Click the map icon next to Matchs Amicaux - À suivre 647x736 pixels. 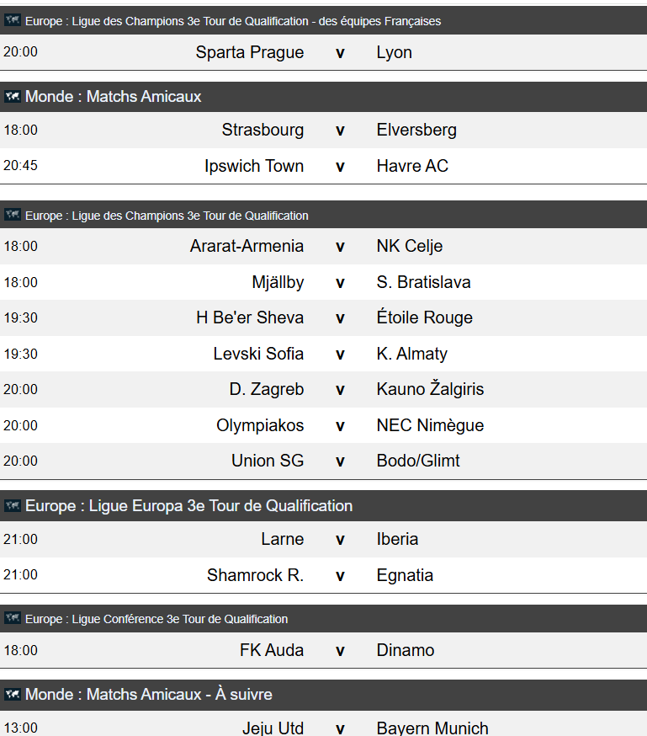tap(12, 694)
